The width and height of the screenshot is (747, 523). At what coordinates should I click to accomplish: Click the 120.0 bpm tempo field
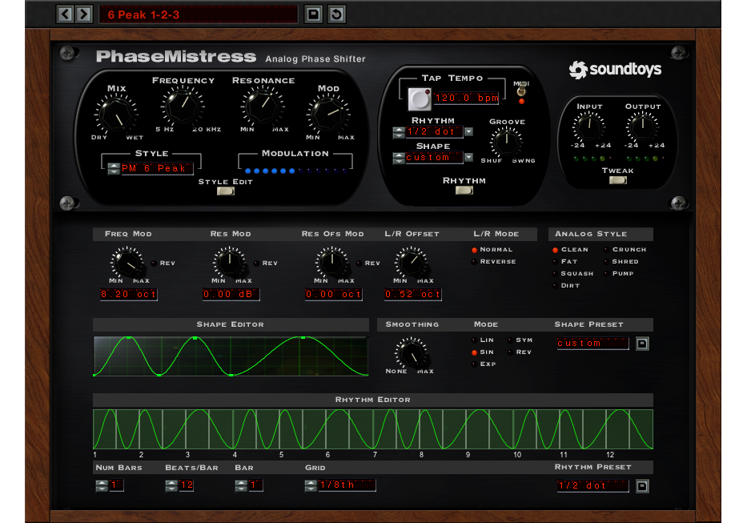tap(467, 98)
